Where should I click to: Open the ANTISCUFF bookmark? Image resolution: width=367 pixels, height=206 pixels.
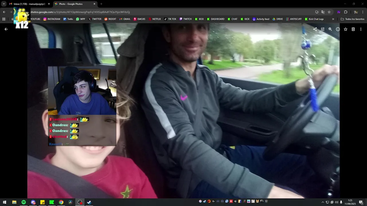click(294, 19)
